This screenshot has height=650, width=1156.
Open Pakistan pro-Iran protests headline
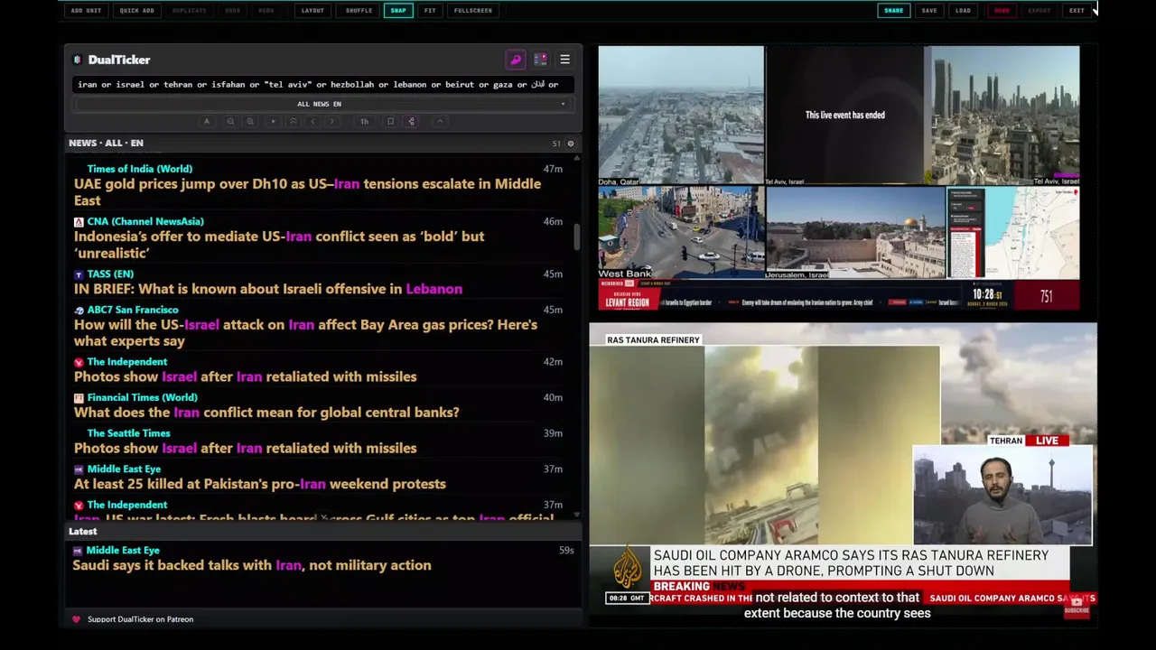click(260, 484)
